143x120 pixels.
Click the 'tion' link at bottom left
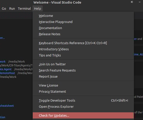pyautogui.click(x=3, y=117)
